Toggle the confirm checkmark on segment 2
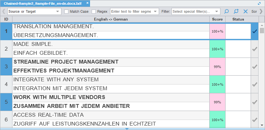265x130 pixels. pyautogui.click(x=255, y=49)
